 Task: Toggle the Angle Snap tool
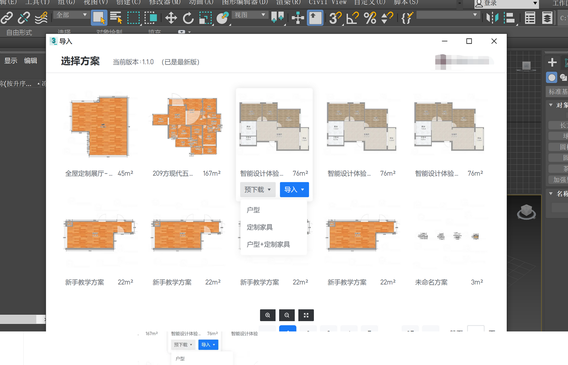point(353,18)
